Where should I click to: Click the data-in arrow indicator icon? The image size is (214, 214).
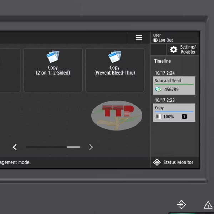coord(182,204)
